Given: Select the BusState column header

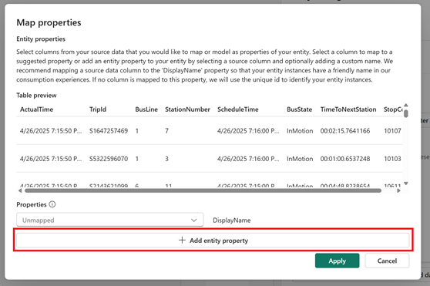Looking at the screenshot, I should pyautogui.click(x=300, y=109).
